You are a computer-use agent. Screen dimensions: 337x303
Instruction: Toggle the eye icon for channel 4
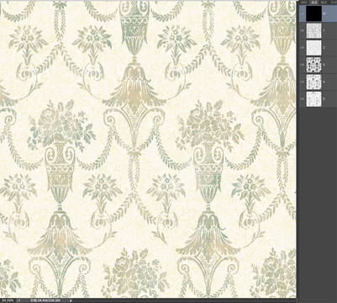302,82
